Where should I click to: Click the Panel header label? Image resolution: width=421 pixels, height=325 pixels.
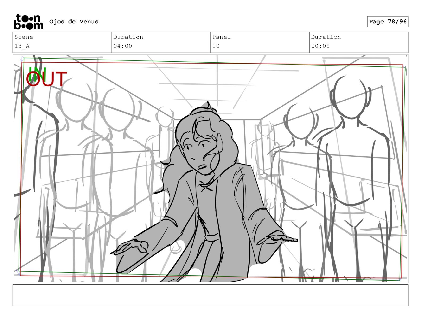click(221, 37)
